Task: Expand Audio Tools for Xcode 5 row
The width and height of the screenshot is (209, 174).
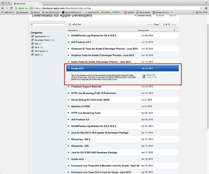Action: pyautogui.click(x=69, y=62)
